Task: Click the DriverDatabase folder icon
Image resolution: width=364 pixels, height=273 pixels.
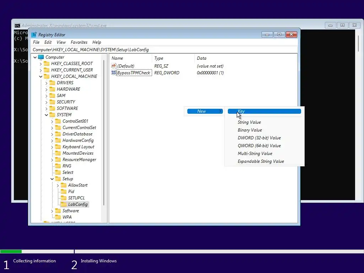Action: (x=58, y=134)
